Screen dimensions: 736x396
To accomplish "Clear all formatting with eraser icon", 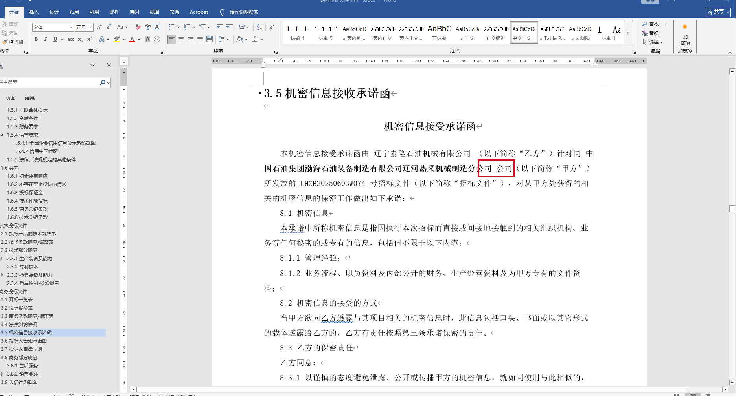I will (138, 27).
